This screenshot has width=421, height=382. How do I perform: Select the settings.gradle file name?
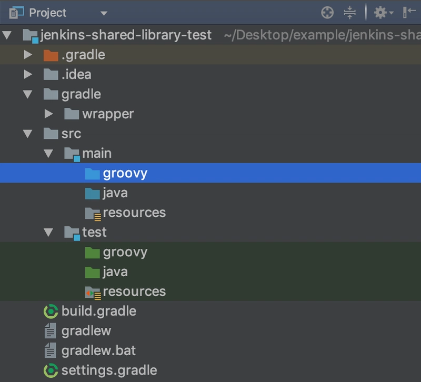click(x=109, y=371)
